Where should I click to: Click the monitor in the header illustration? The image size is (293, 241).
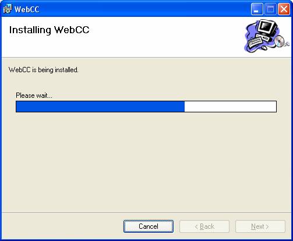[268, 27]
